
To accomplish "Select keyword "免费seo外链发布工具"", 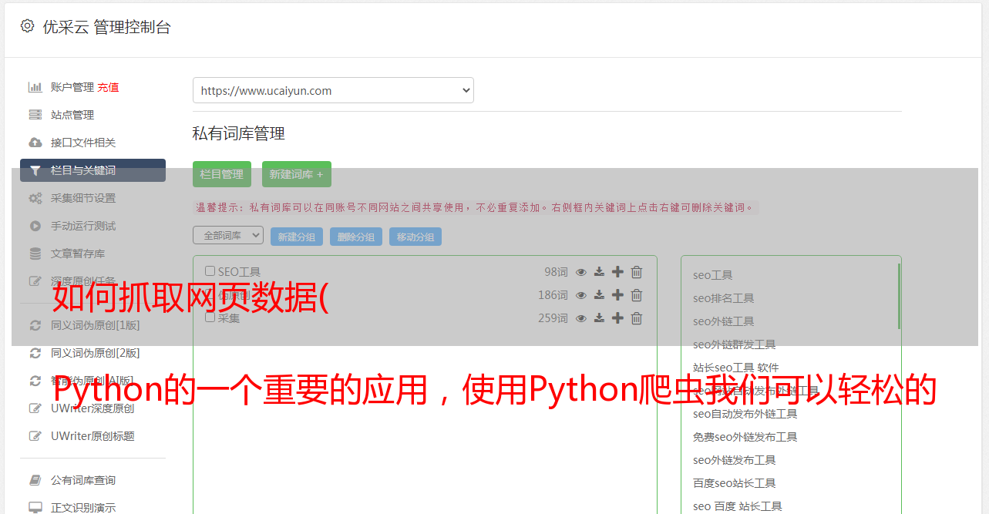I will point(745,437).
